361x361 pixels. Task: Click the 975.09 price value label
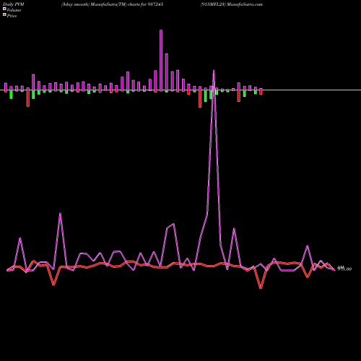click(x=344, y=269)
